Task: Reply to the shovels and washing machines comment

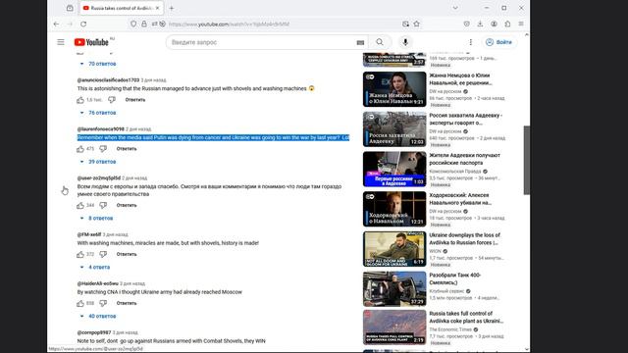Action: [x=135, y=100]
